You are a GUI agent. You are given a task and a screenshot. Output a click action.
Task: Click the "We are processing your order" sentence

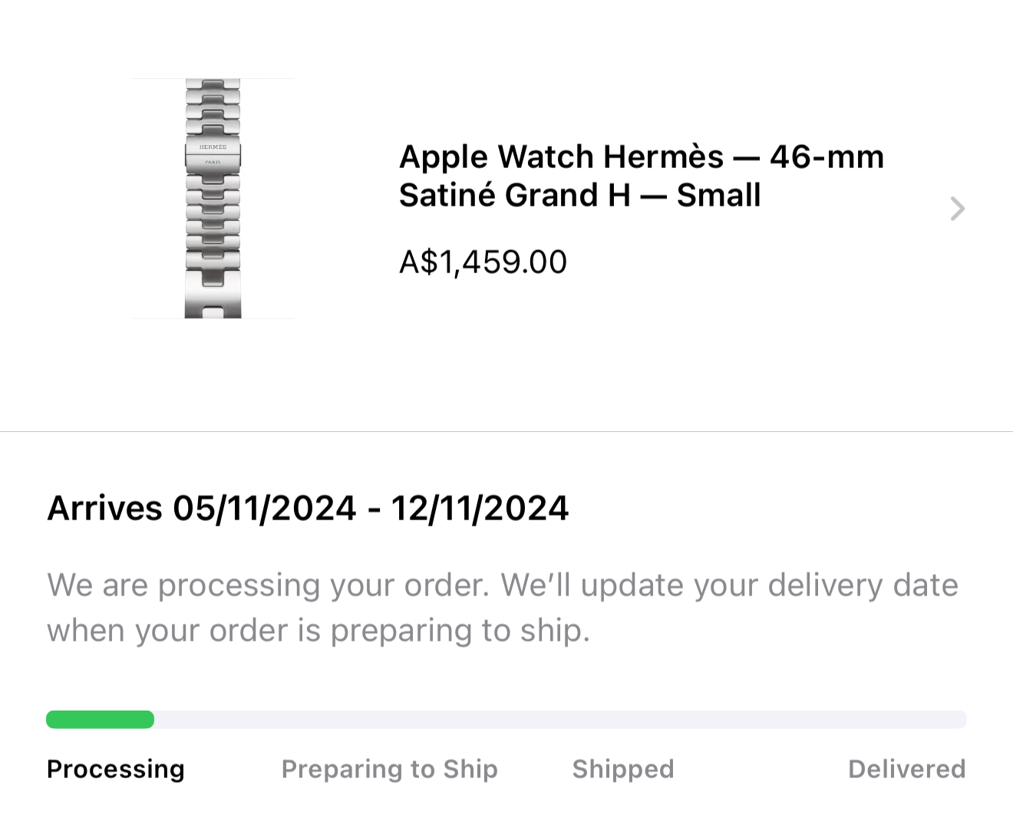(x=268, y=585)
